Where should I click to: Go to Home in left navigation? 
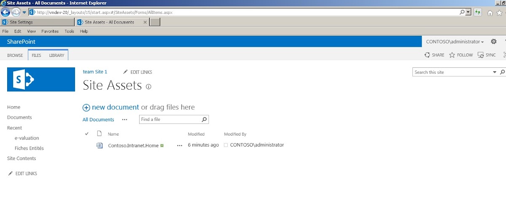point(13,107)
